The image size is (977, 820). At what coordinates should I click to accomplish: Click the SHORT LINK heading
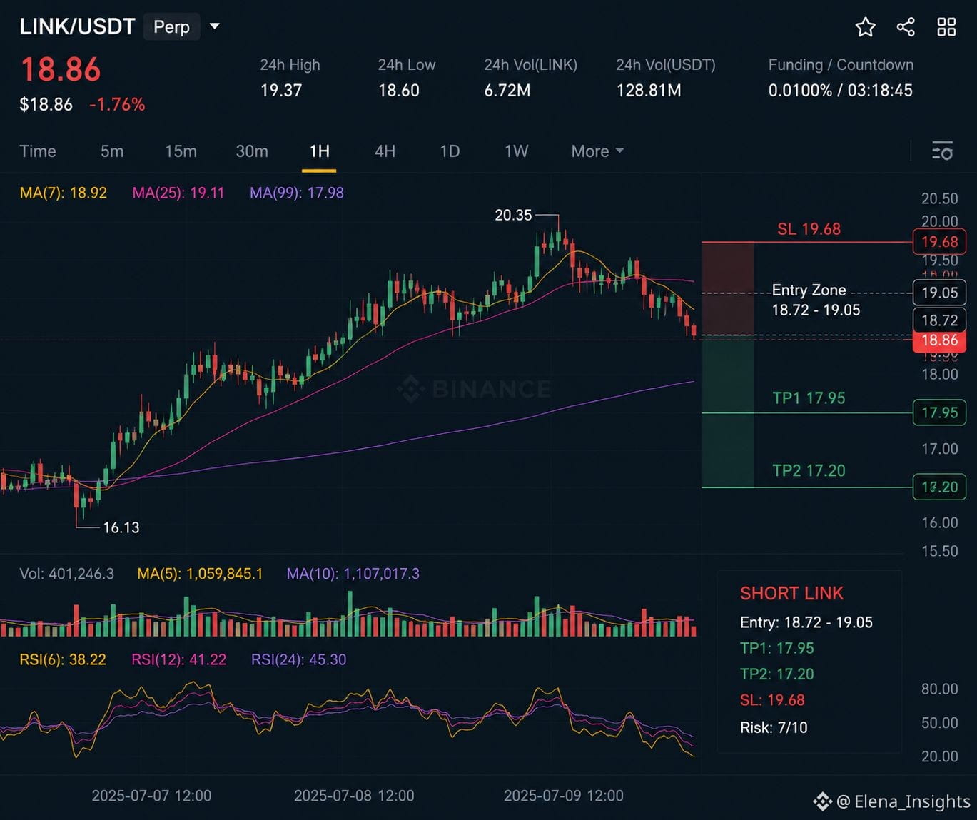(791, 594)
